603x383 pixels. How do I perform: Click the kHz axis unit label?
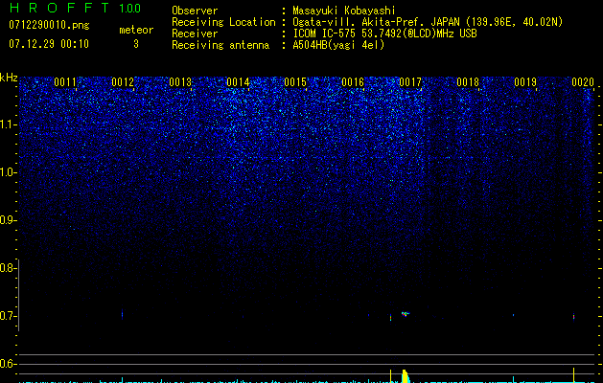point(9,78)
